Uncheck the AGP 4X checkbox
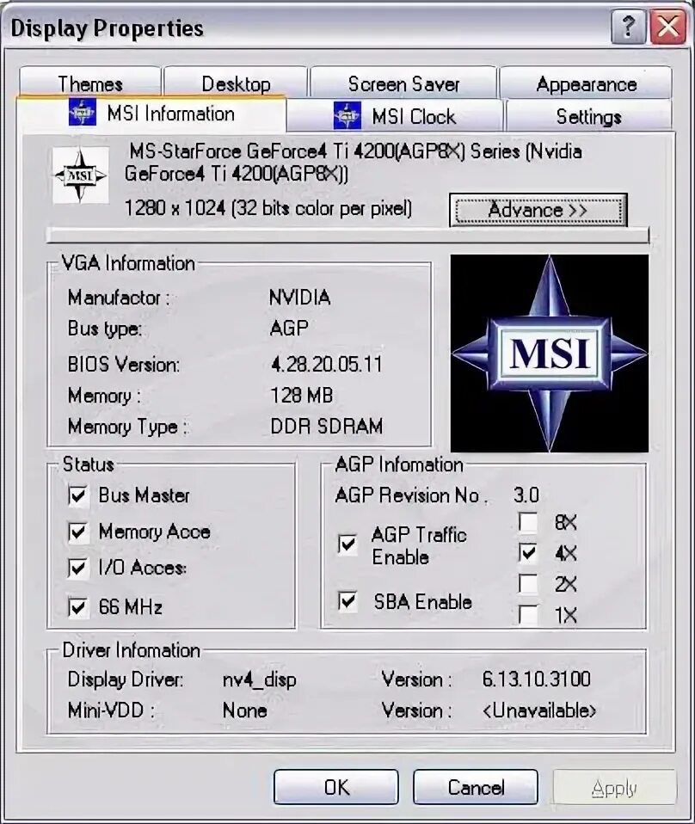 528,552
